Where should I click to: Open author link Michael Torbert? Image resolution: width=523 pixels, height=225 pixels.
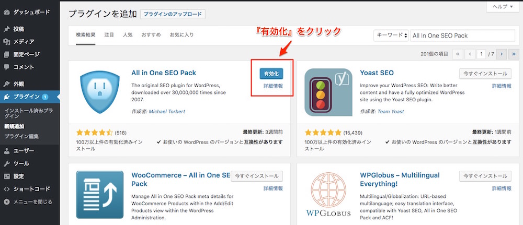pyautogui.click(x=167, y=112)
